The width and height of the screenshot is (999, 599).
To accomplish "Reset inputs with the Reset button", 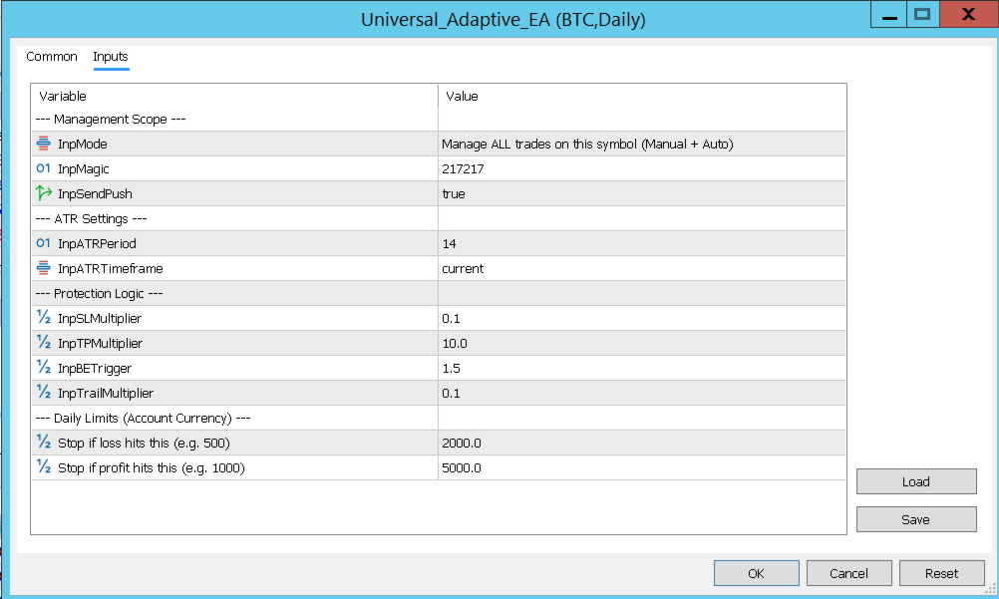I will (x=941, y=573).
